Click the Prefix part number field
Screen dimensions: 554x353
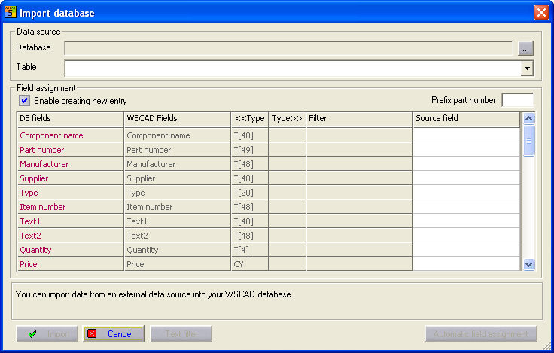[517, 100]
